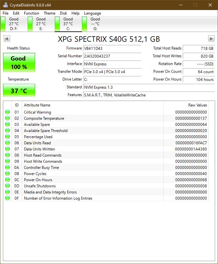The width and height of the screenshot is (218, 264).
Task: Click Power On Count value 64 count
Action: (199, 71)
